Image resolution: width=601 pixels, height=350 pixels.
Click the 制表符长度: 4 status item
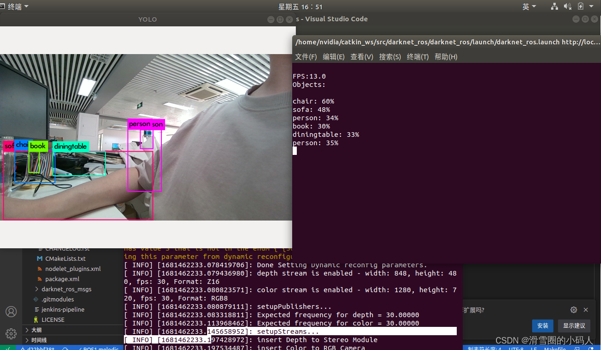pos(484,348)
